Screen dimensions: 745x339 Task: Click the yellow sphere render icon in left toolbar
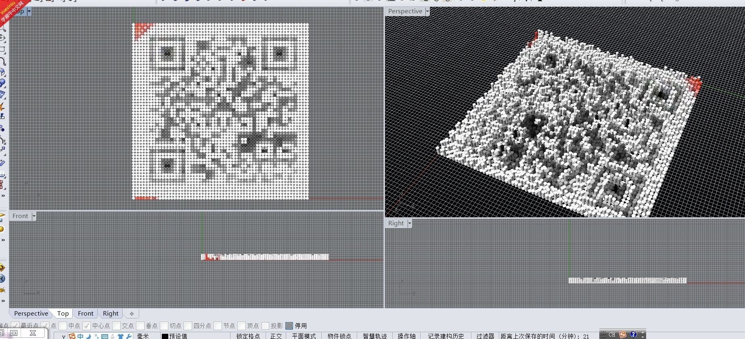(x=2, y=229)
